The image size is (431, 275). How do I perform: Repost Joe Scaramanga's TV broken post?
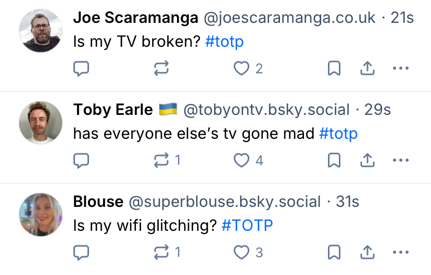(x=162, y=69)
